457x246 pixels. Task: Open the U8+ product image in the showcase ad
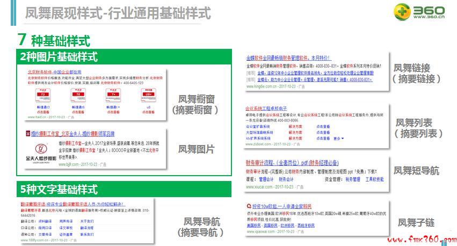coord(148,95)
